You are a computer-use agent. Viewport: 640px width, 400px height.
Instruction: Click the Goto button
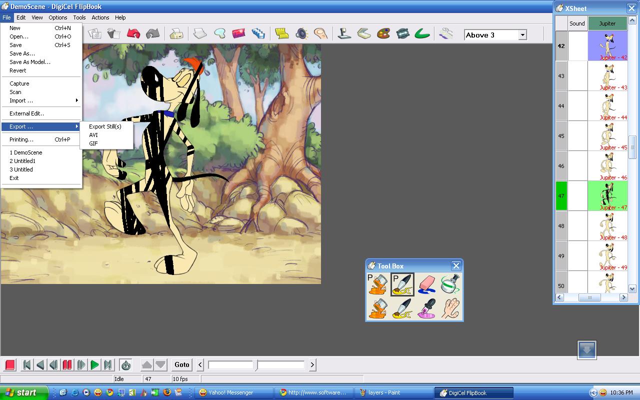tap(182, 365)
